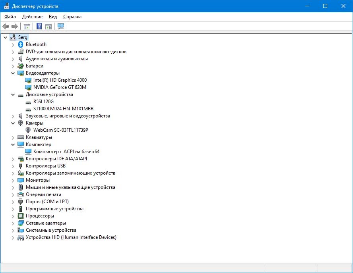
Task: Select Intel(R) HD Graphics 4000 adapter
Action: pos(60,80)
